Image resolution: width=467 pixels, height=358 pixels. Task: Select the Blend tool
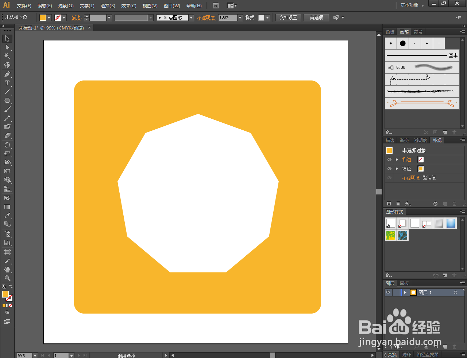[7, 224]
